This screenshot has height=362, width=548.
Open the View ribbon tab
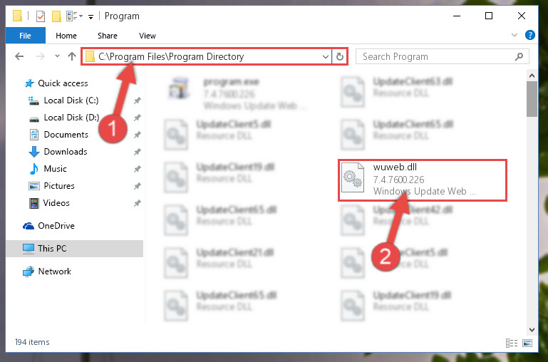[x=147, y=36]
